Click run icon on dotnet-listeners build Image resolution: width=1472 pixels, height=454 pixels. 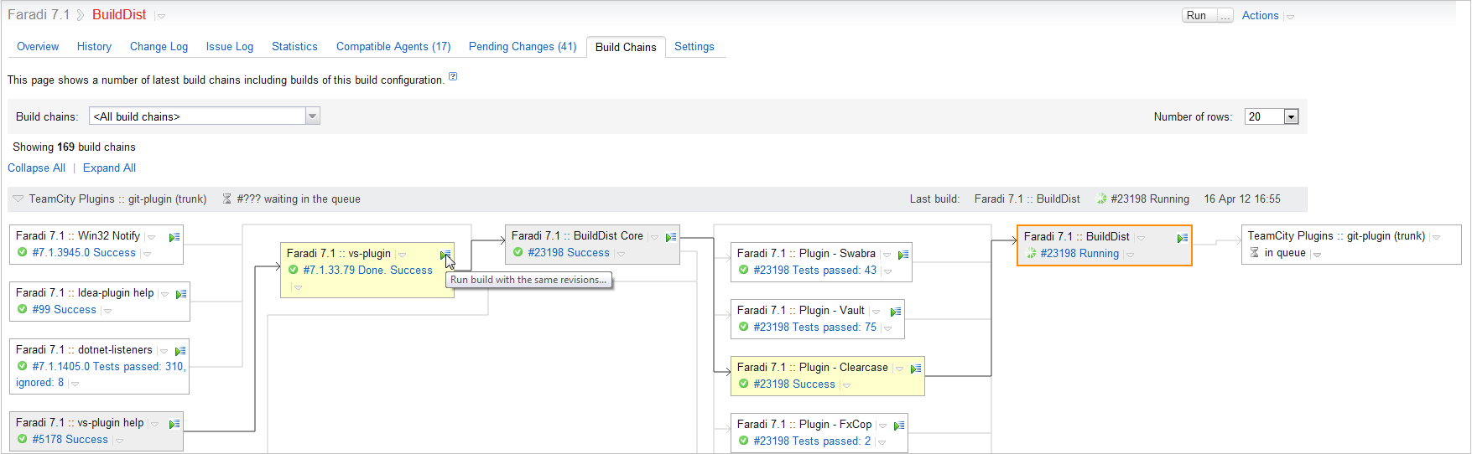click(x=179, y=351)
